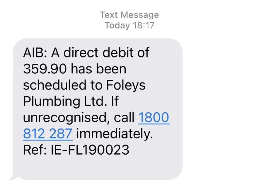Click the Today 18:17 timestamp

(129, 25)
